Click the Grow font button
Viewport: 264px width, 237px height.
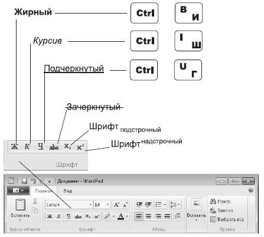[116, 205]
